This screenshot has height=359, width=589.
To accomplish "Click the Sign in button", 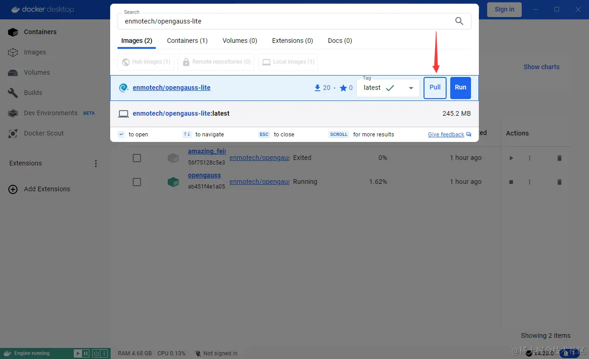I will tap(504, 9).
